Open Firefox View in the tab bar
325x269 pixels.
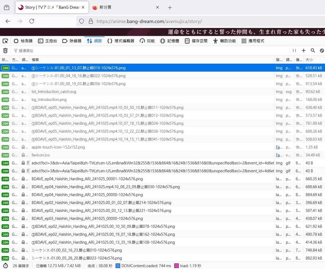pyautogui.click(x=7, y=8)
